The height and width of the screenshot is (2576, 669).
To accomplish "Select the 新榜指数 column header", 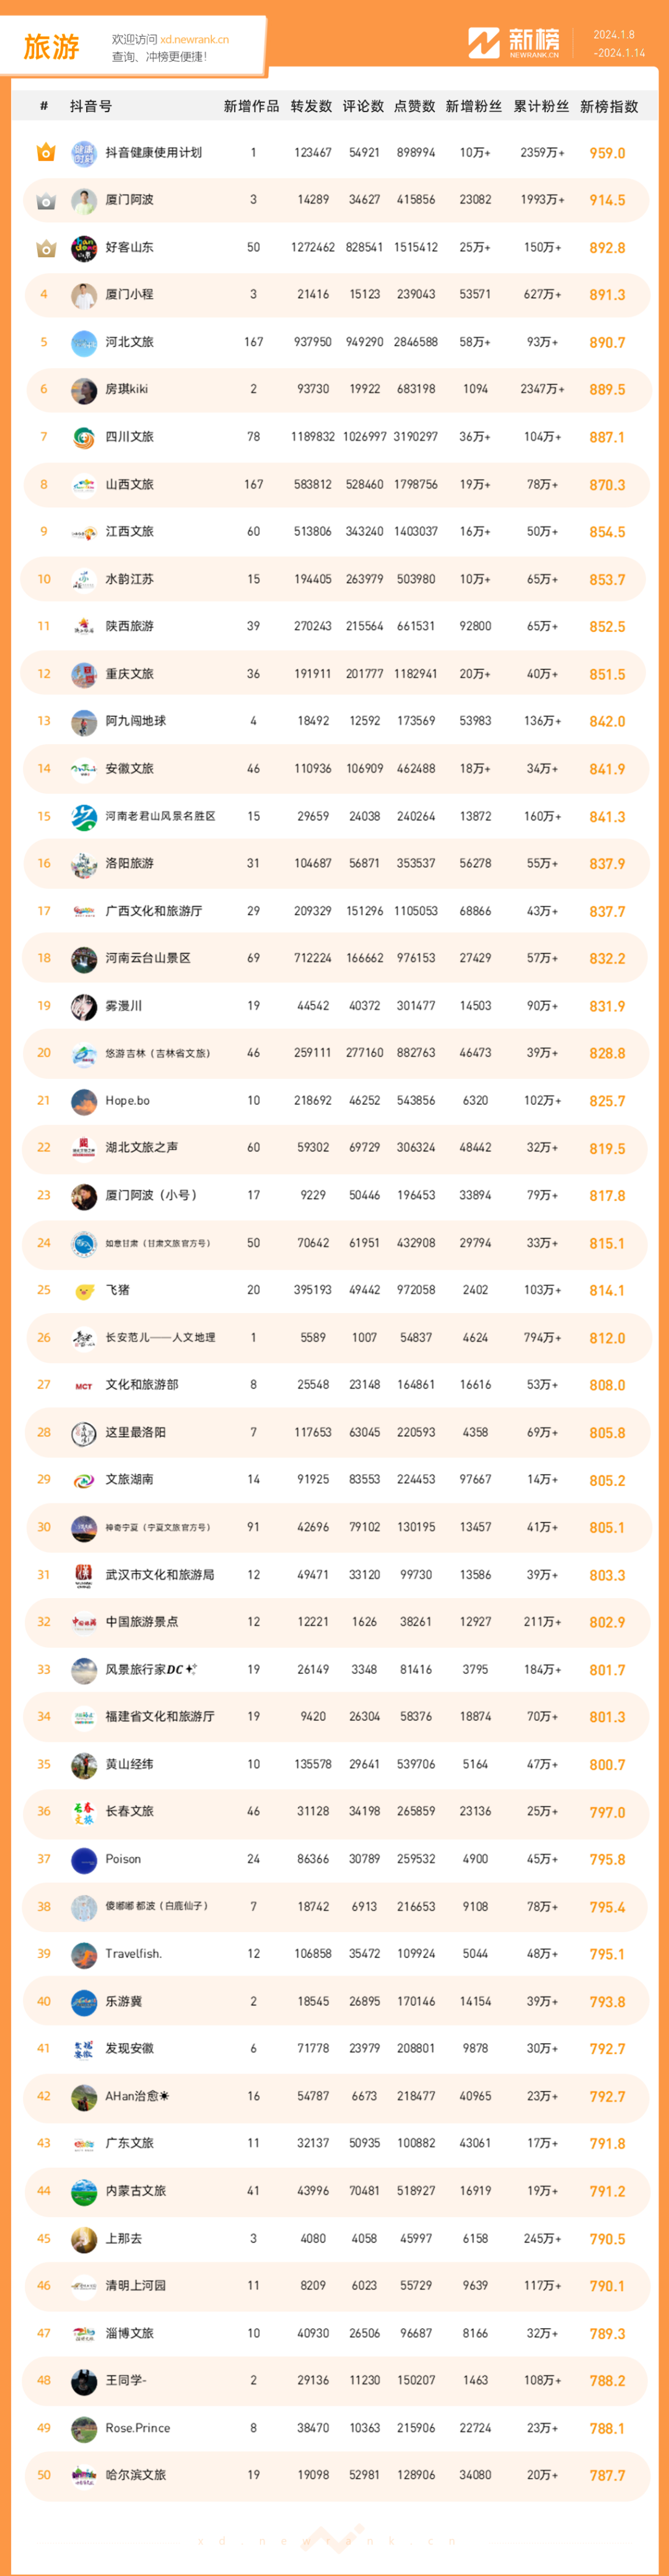I will [609, 106].
